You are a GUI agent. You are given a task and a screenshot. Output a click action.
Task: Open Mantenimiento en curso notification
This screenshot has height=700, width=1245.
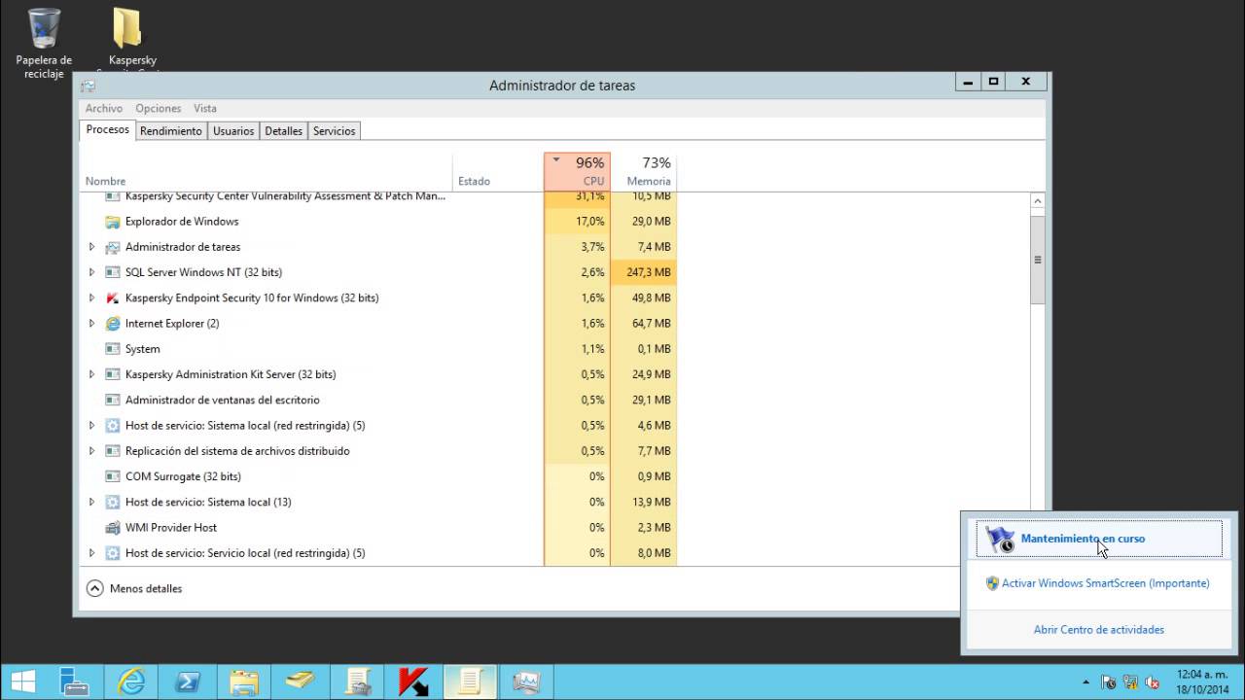[1099, 539]
